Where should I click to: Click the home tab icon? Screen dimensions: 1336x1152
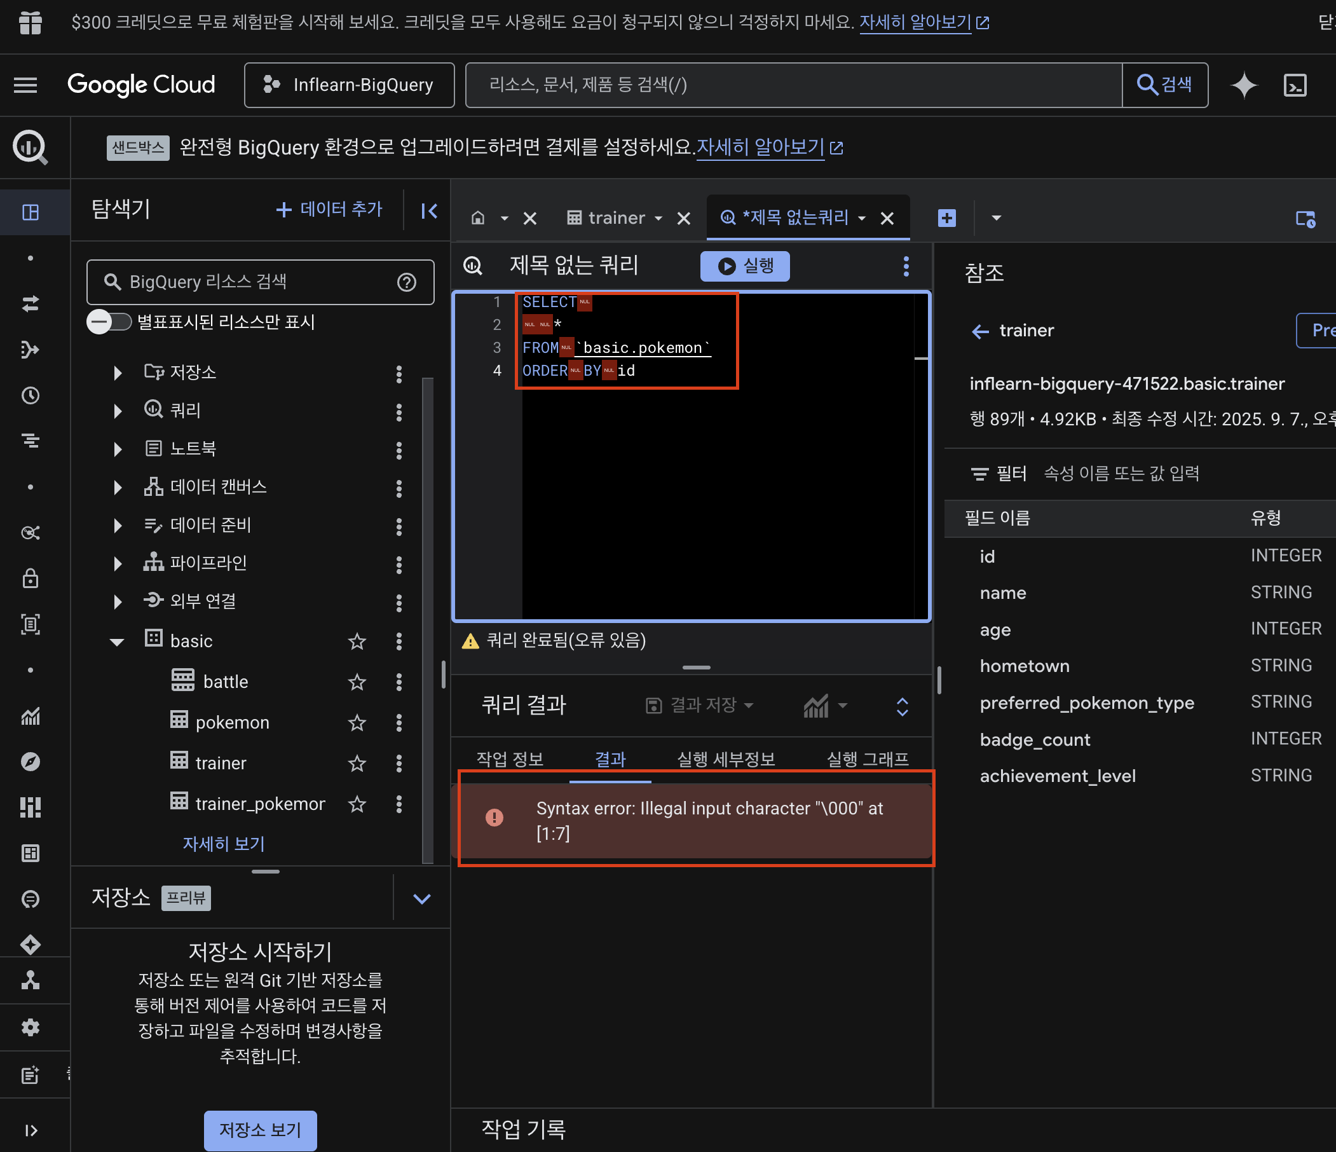(x=478, y=218)
